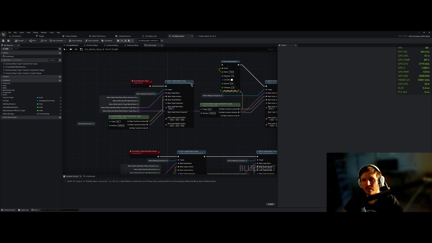This screenshot has width=432, height=243.
Task: Add a new function with plus icon
Action: click(x=60, y=60)
